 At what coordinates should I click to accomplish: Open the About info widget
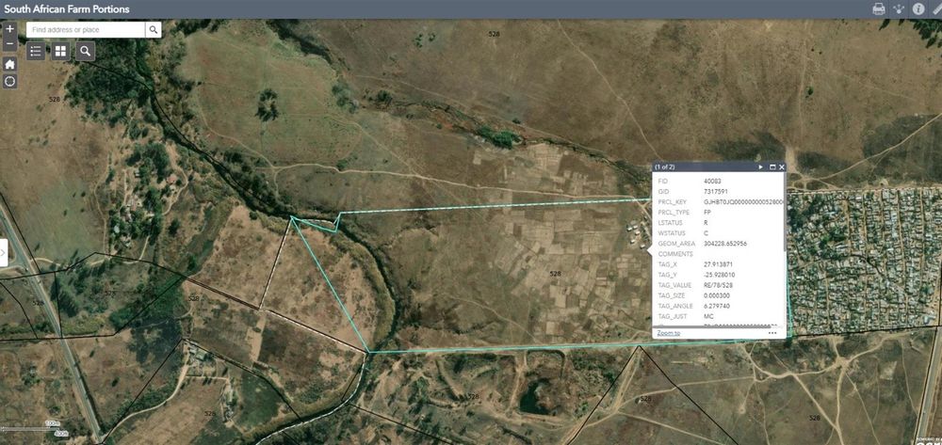click(918, 8)
